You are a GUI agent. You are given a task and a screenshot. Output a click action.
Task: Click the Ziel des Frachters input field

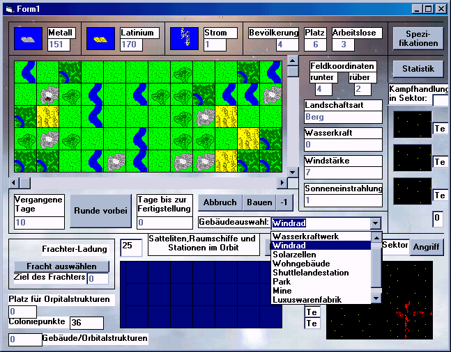tap(98, 278)
